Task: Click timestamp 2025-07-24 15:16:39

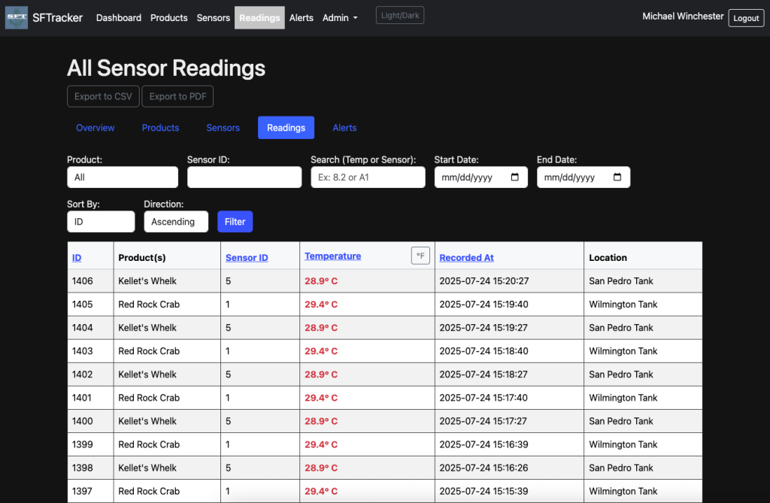Action: point(484,444)
